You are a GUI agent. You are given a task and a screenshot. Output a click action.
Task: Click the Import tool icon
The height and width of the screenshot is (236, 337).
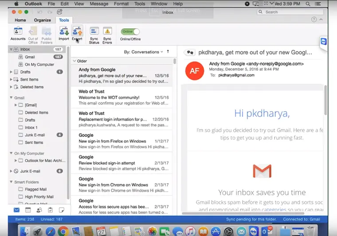coord(64,33)
